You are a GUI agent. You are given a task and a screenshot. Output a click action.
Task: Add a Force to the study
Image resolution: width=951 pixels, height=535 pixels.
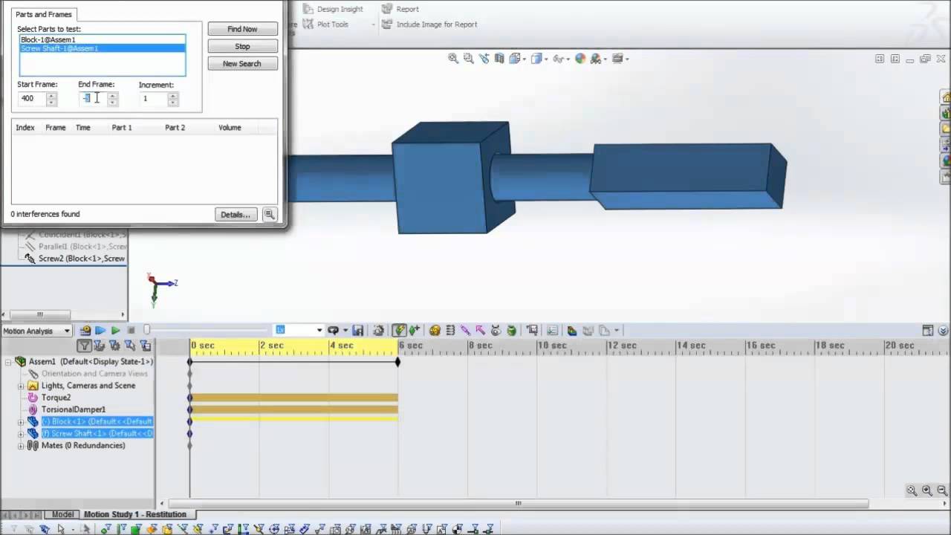[x=480, y=330]
